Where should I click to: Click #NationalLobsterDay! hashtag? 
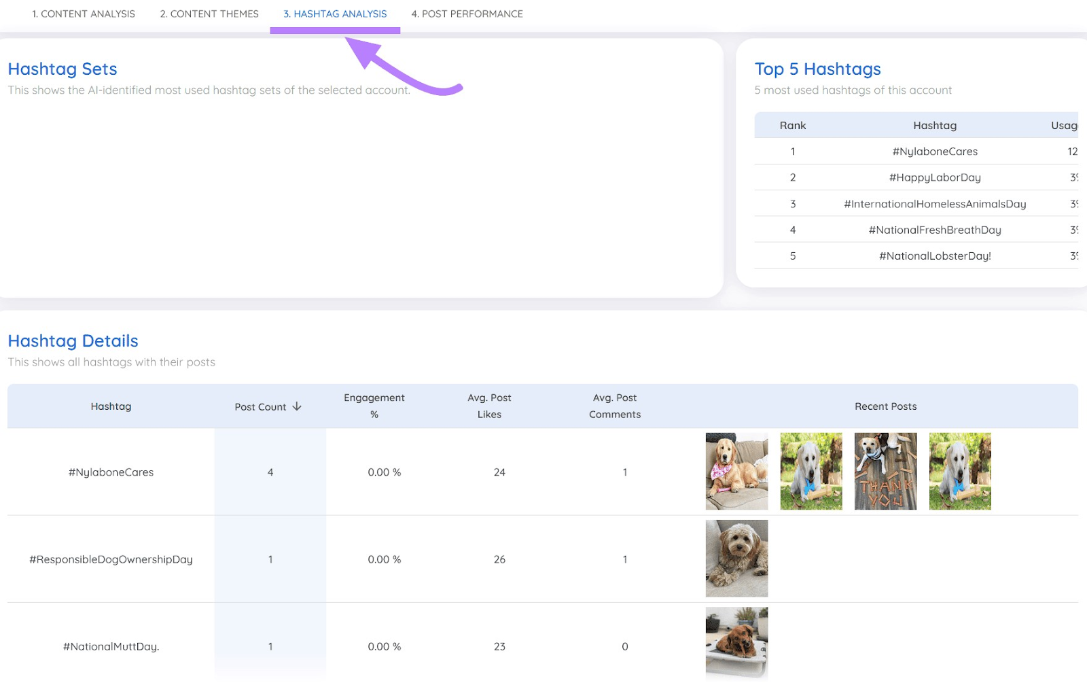(x=935, y=256)
